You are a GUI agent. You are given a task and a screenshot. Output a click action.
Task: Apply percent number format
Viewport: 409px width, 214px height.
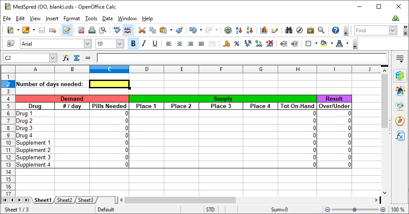[237, 43]
